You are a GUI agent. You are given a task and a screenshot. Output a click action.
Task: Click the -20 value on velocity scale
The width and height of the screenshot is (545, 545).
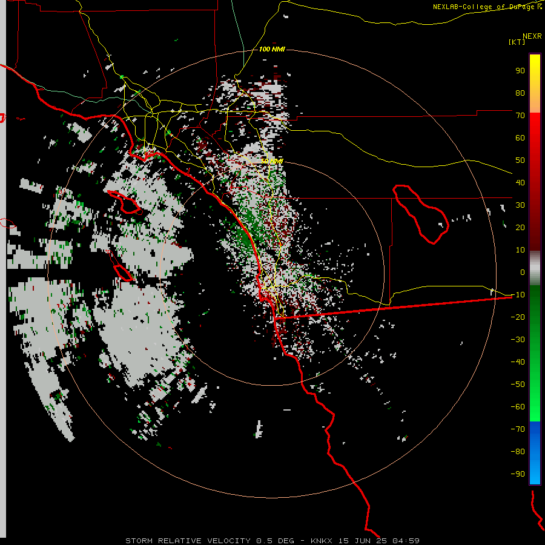click(x=518, y=317)
